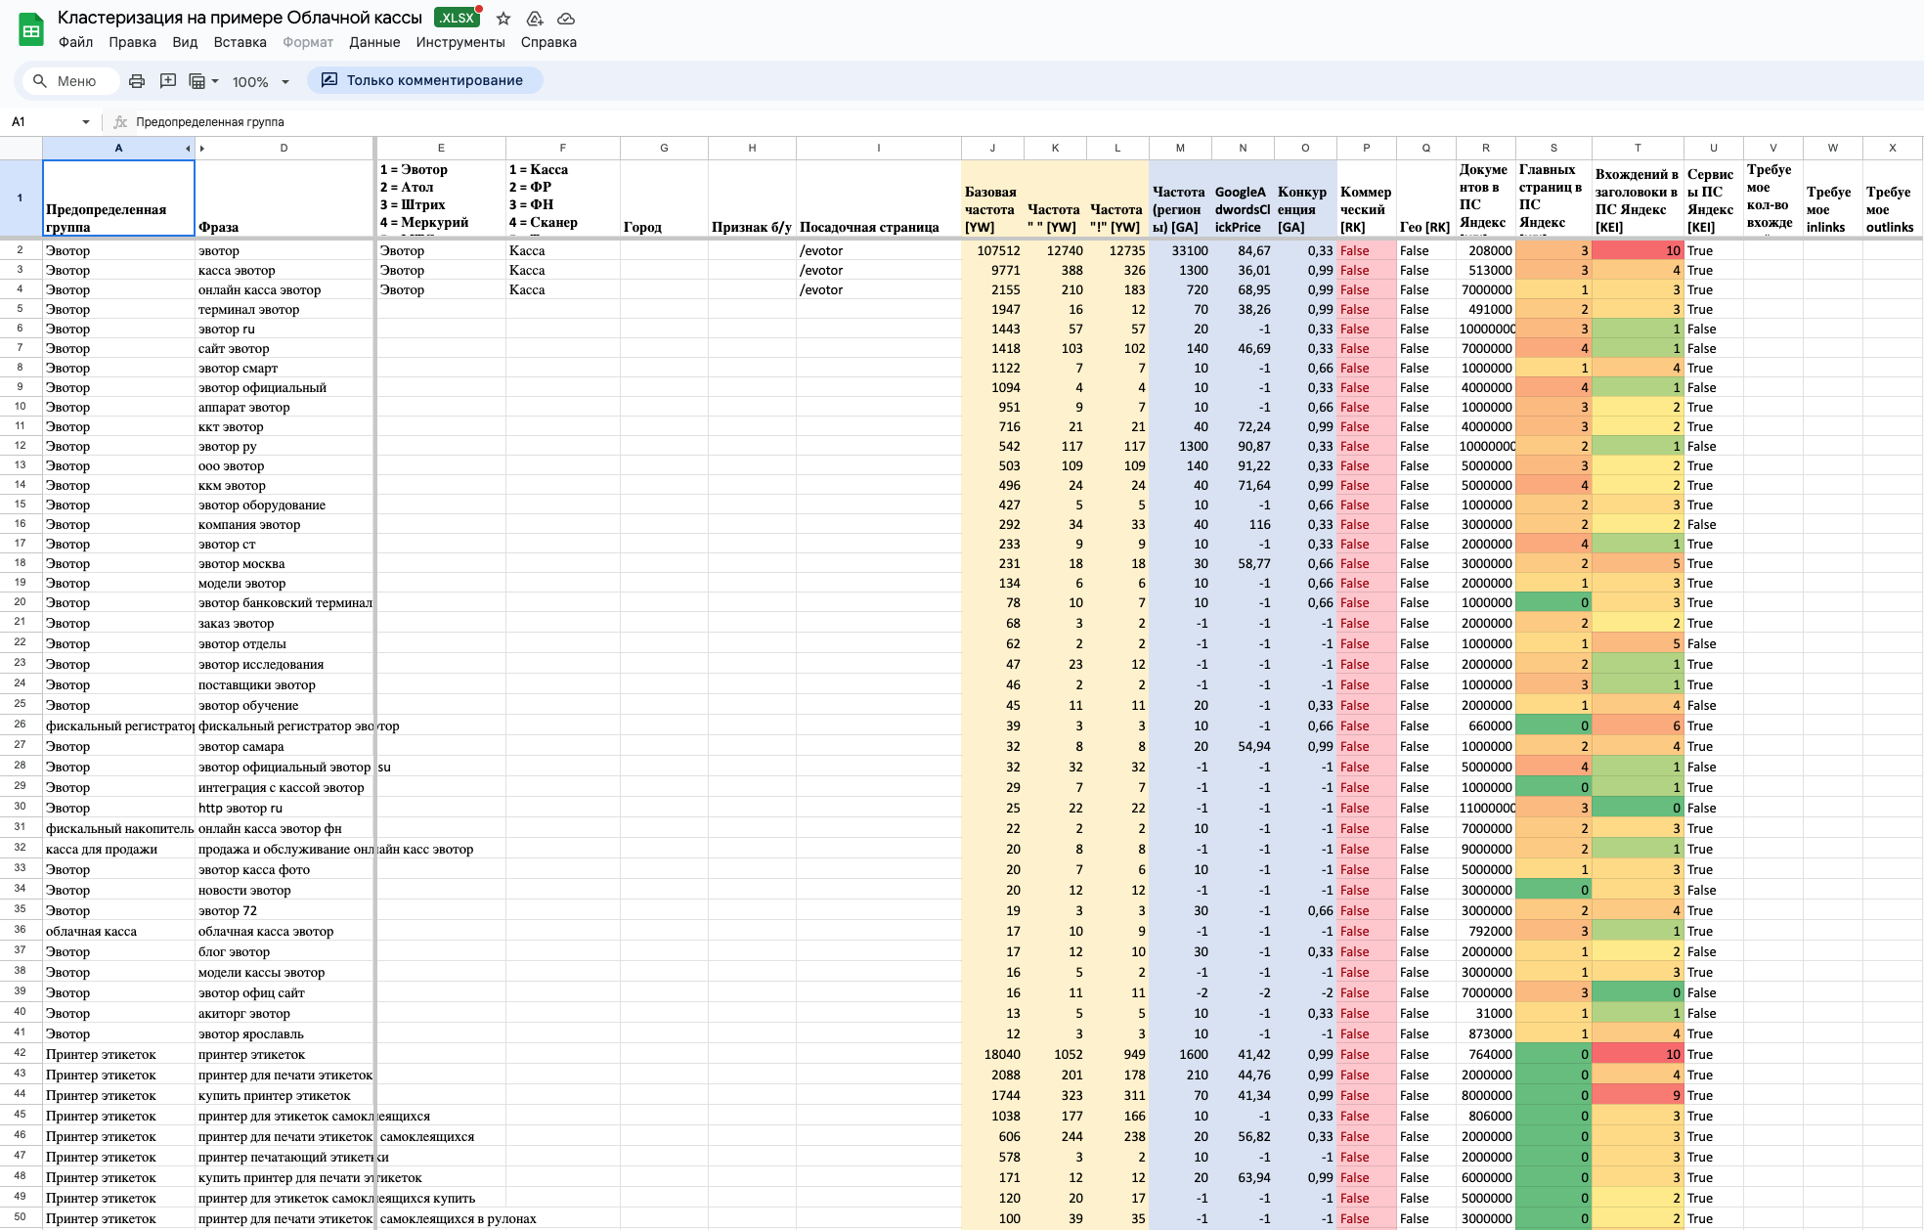Image resolution: width=1924 pixels, height=1230 pixels.
Task: Open the Файл menu
Action: click(75, 42)
